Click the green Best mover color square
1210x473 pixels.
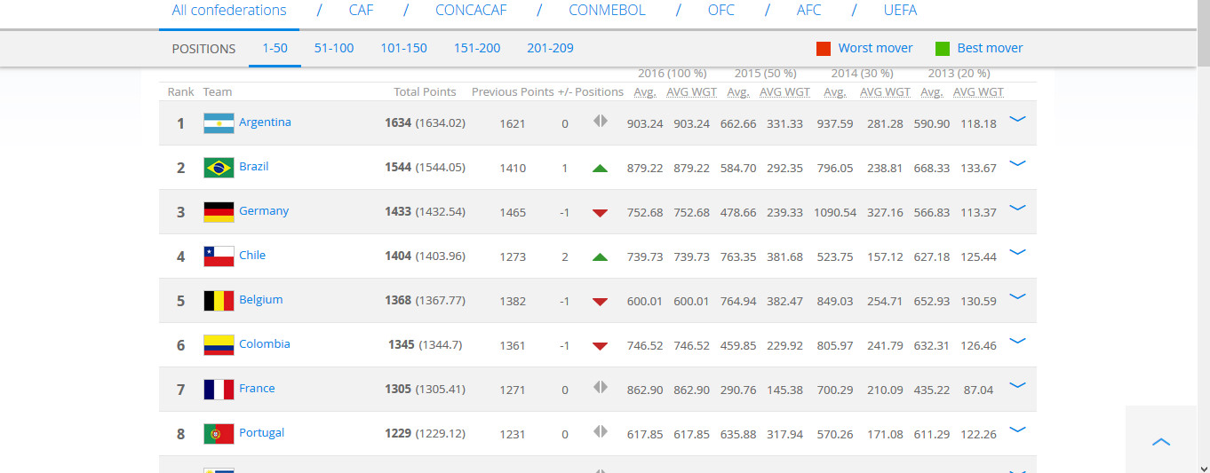click(943, 48)
